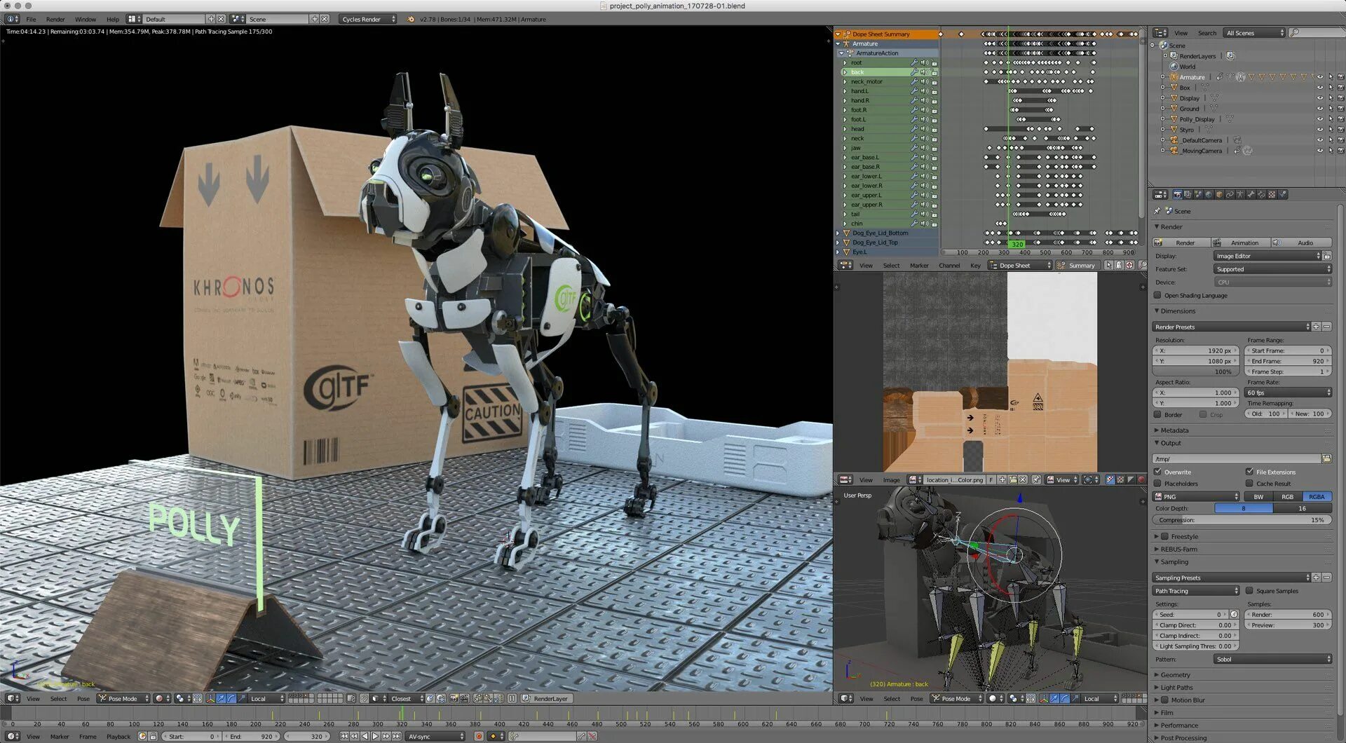Click the Animation render button

1241,243
